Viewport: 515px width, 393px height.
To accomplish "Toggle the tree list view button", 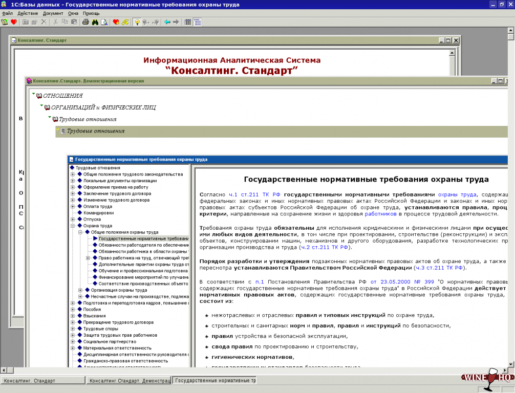I will [198, 22].
